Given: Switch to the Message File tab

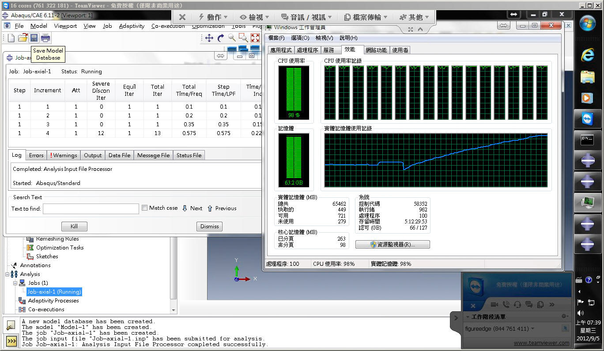Looking at the screenshot, I should [153, 155].
